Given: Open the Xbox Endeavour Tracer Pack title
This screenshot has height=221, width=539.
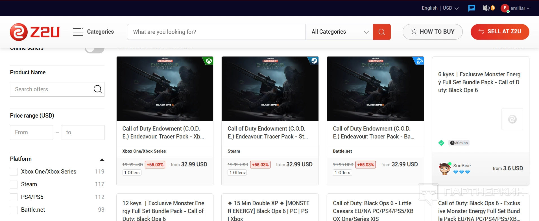Looking at the screenshot, I should tap(163, 133).
